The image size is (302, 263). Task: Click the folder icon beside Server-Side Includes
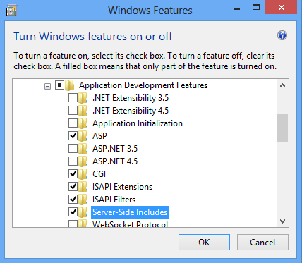pyautogui.click(x=83, y=212)
